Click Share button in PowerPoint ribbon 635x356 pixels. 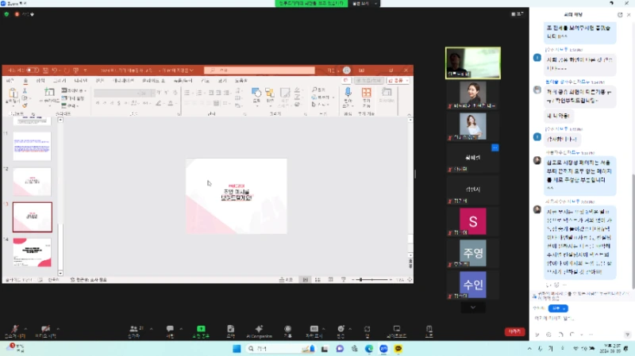(x=398, y=81)
